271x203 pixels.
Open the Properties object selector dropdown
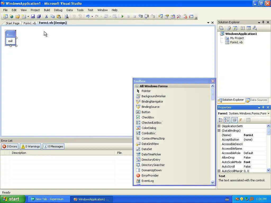[x=268, y=113]
